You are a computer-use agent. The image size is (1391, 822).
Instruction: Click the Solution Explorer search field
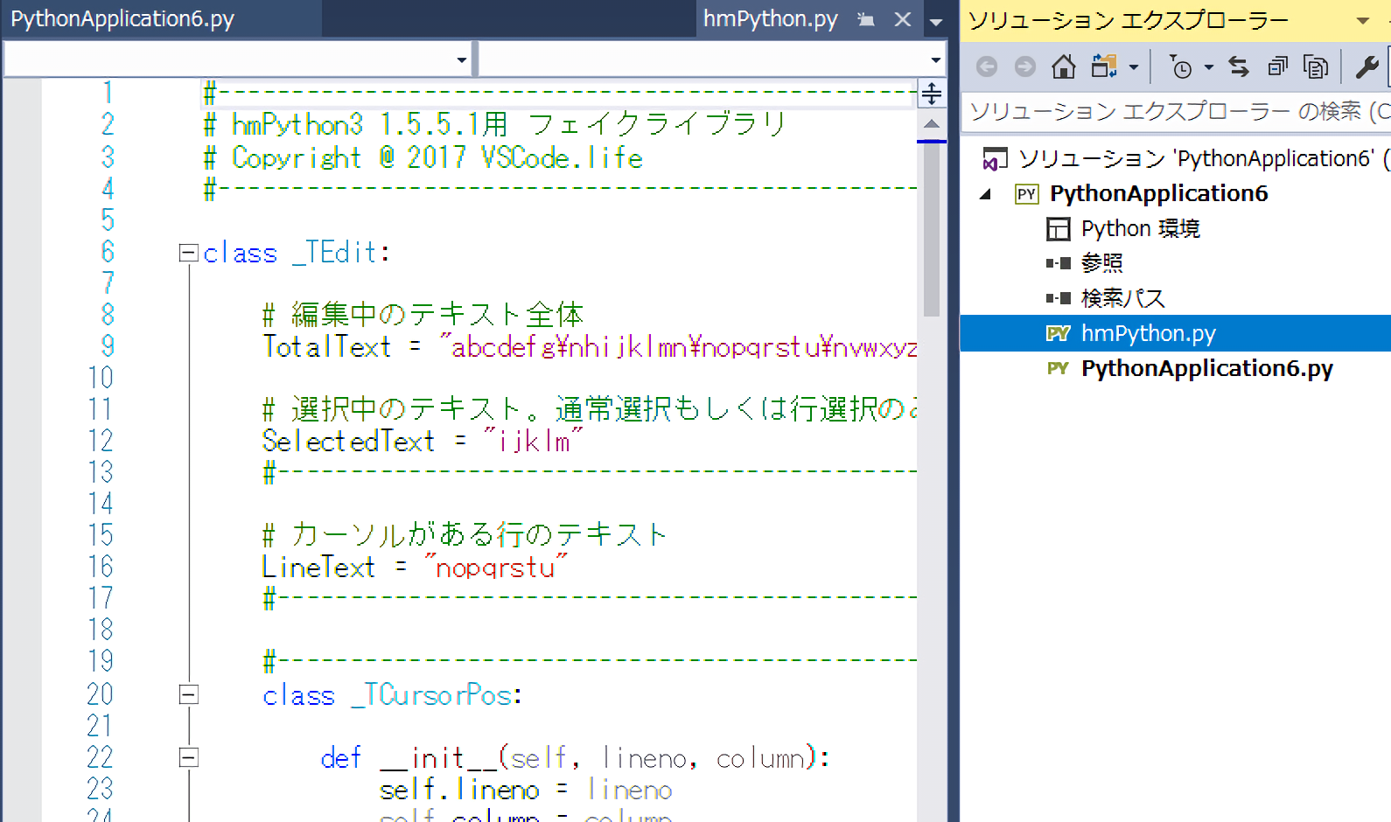click(1172, 112)
